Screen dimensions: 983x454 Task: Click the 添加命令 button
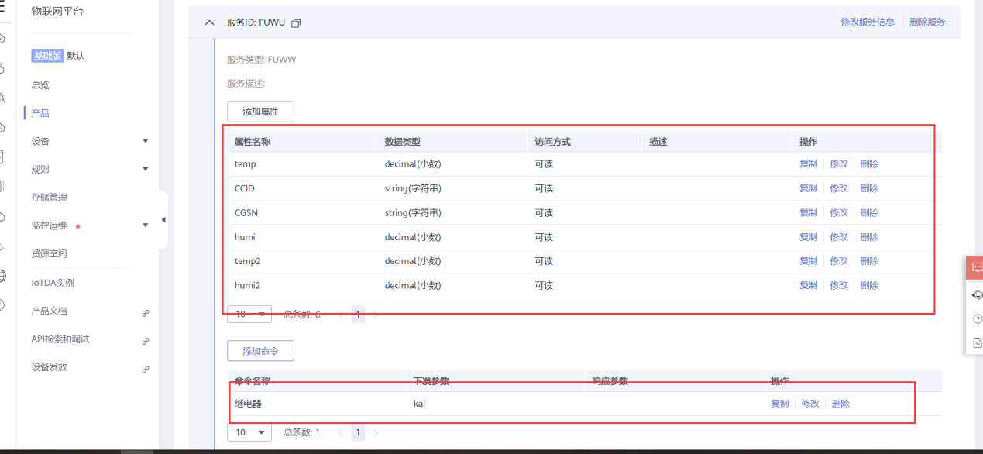260,351
